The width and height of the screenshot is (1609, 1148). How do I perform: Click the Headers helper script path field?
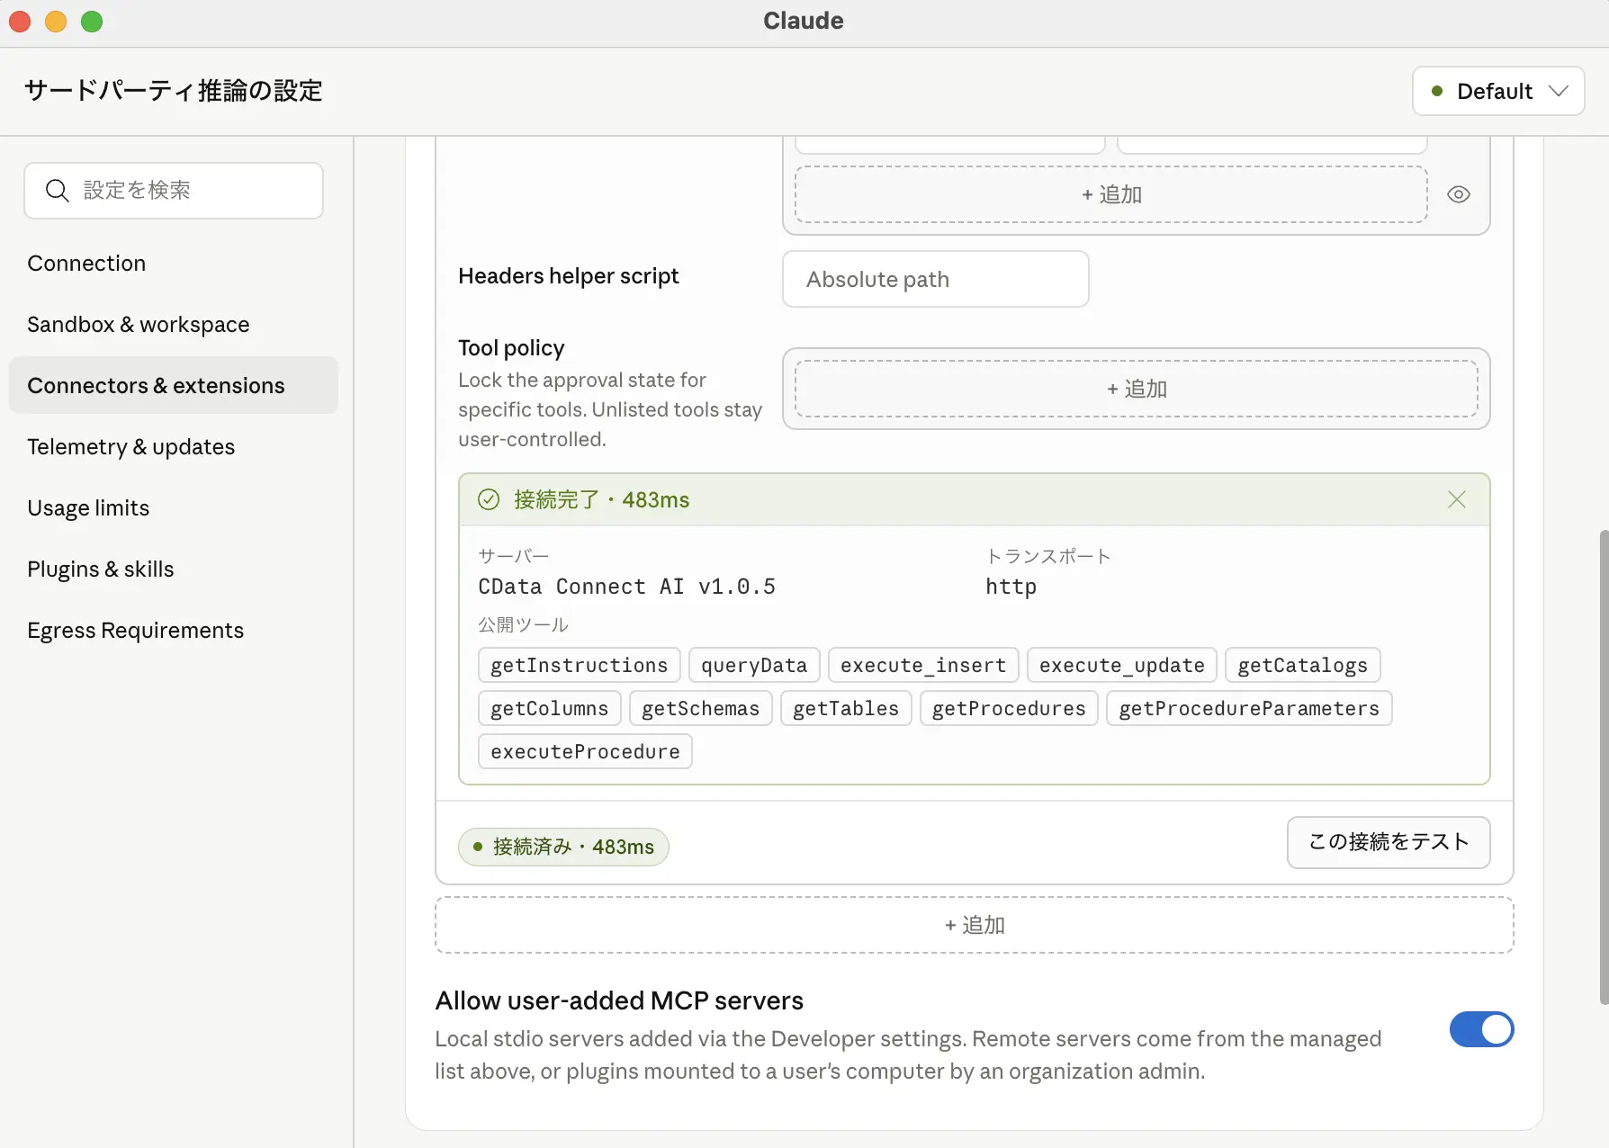(x=936, y=279)
